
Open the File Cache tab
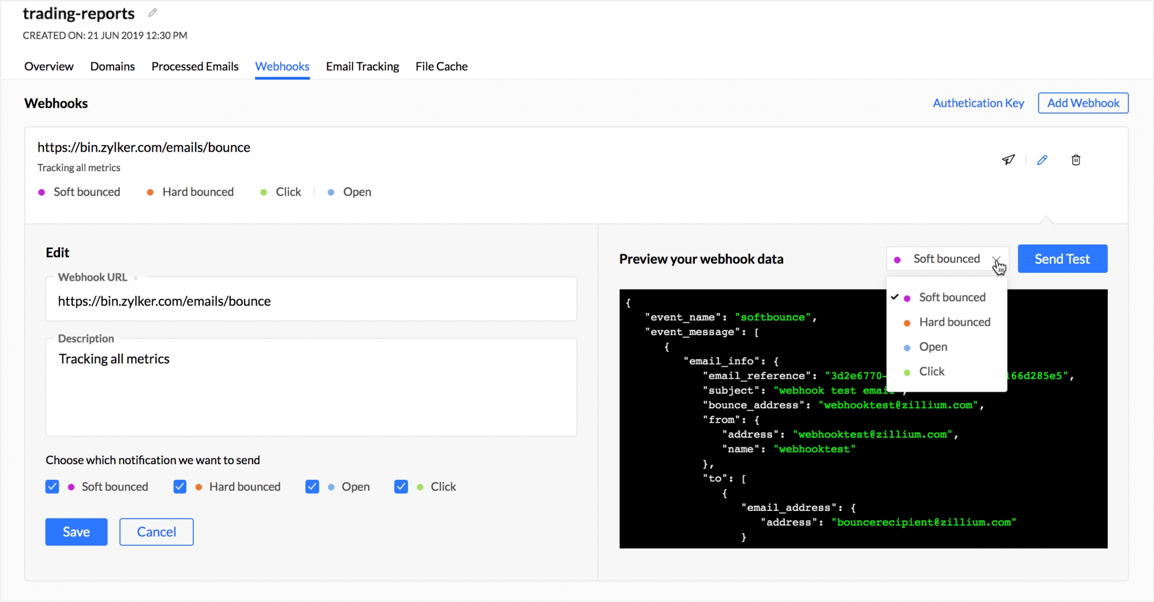coord(441,66)
